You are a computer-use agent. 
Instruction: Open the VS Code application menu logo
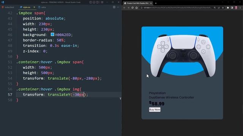click(x=3, y=2)
